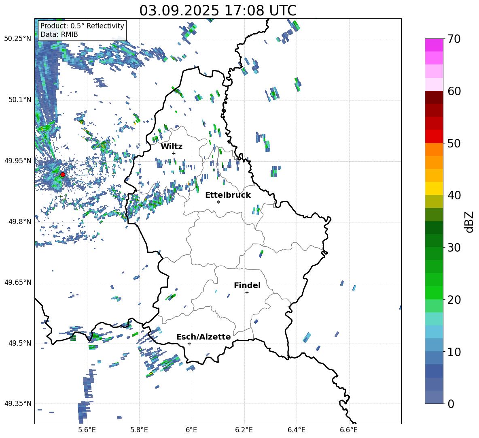Click the latitude label 49.35°N

pyautogui.click(x=18, y=404)
